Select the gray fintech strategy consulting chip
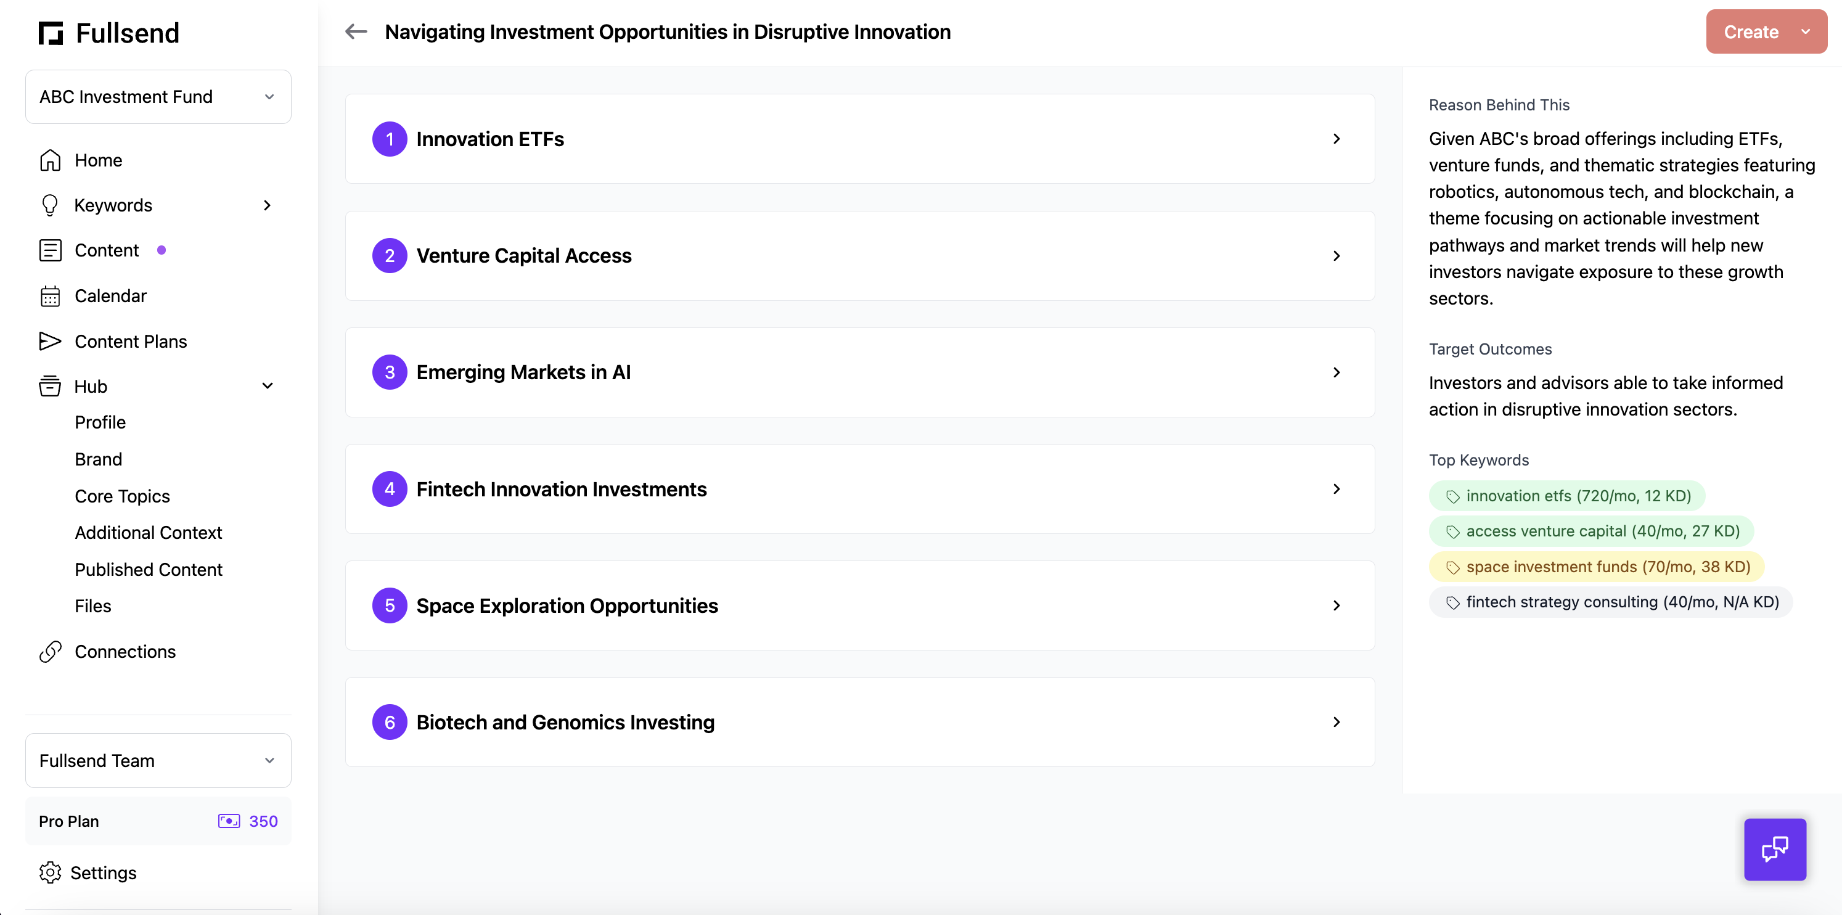Image resolution: width=1842 pixels, height=915 pixels. point(1610,602)
